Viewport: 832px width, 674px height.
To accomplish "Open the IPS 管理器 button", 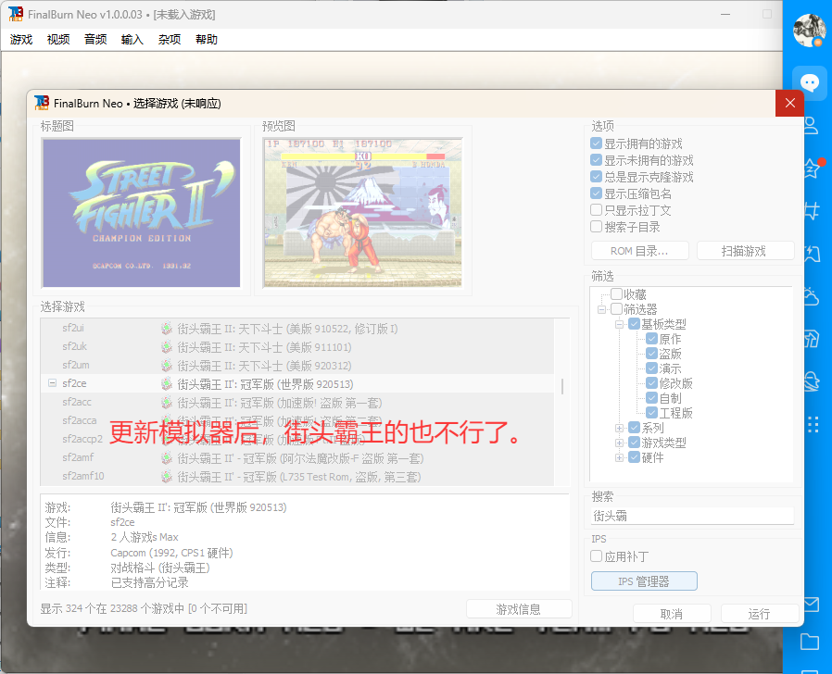I will pos(644,581).
